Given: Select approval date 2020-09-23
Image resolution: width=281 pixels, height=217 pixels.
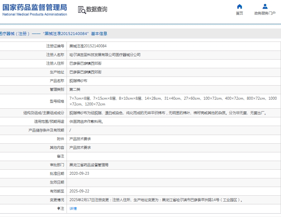Looking at the screenshot, I should (x=79, y=174).
